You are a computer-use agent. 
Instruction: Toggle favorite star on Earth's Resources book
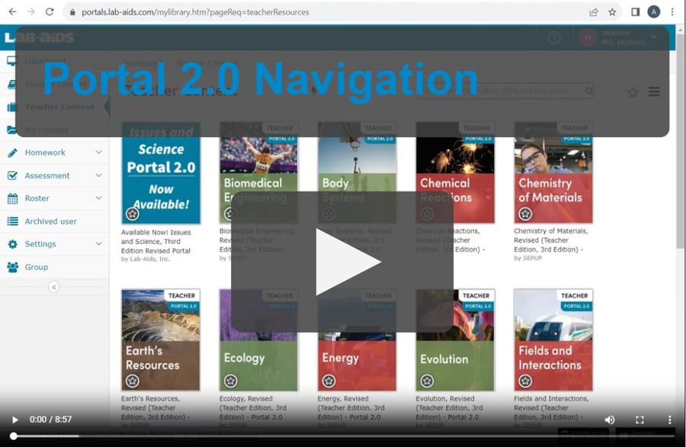click(133, 381)
